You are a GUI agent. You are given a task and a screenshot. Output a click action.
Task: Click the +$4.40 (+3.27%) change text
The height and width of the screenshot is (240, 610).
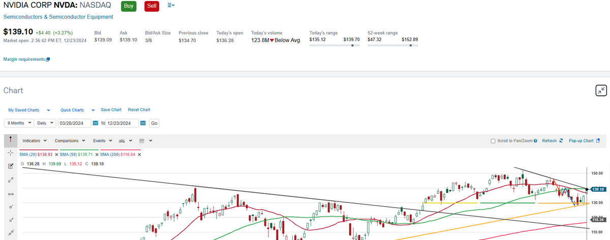pyautogui.click(x=55, y=31)
